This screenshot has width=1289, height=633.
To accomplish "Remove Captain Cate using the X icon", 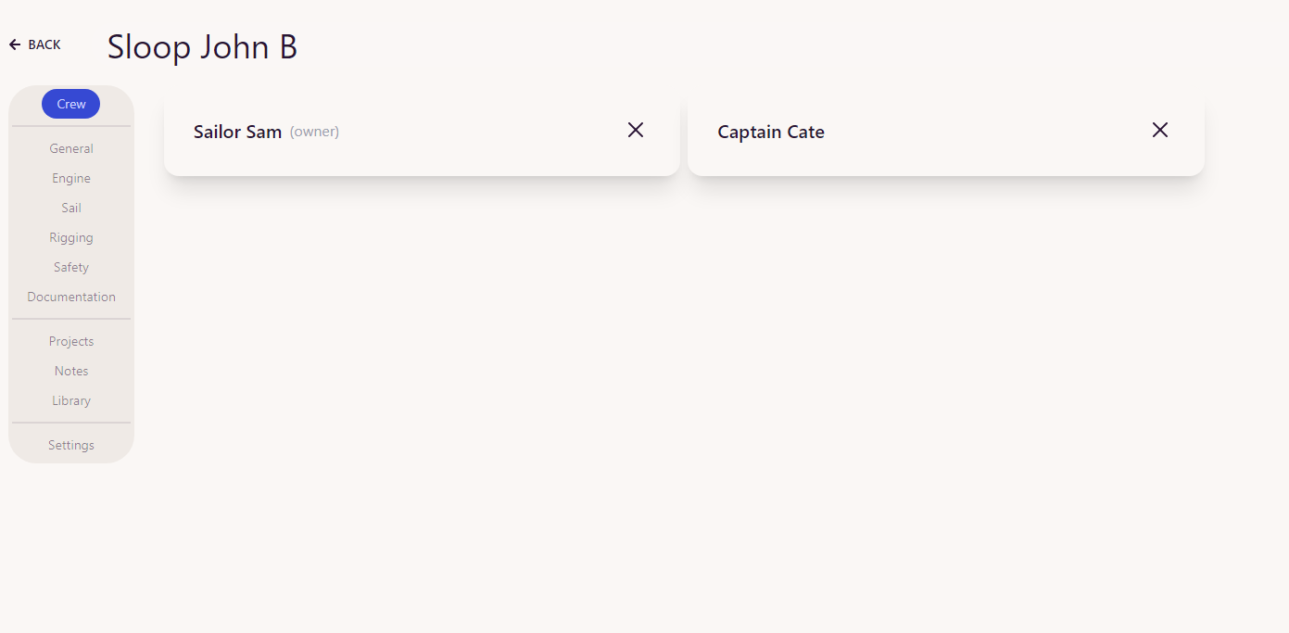I will pyautogui.click(x=1160, y=130).
